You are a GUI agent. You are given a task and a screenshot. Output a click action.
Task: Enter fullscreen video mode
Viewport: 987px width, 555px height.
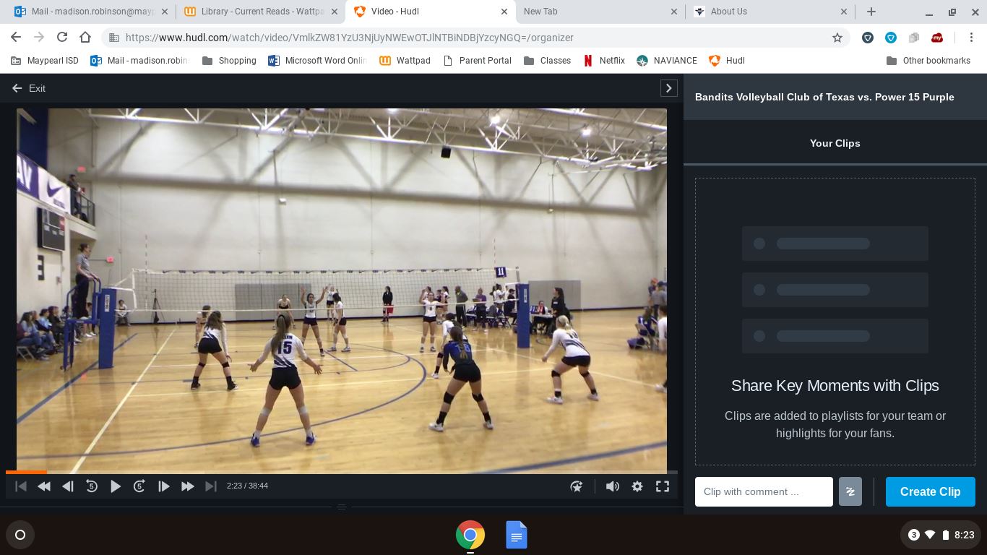coord(662,486)
